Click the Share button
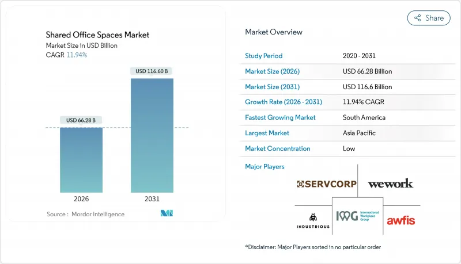The width and height of the screenshot is (461, 264). click(429, 18)
